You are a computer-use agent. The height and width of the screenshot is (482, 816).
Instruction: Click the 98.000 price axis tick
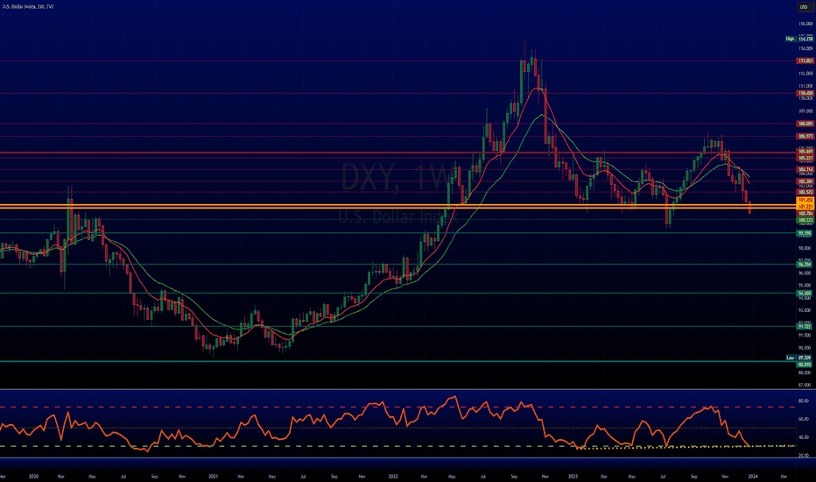coord(805,248)
